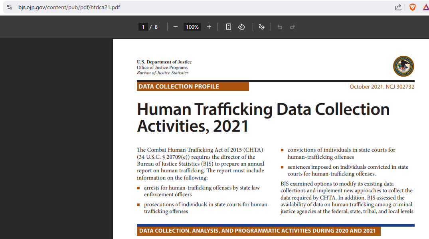Open site information icon in address bar
429x239 pixels.
(10, 8)
